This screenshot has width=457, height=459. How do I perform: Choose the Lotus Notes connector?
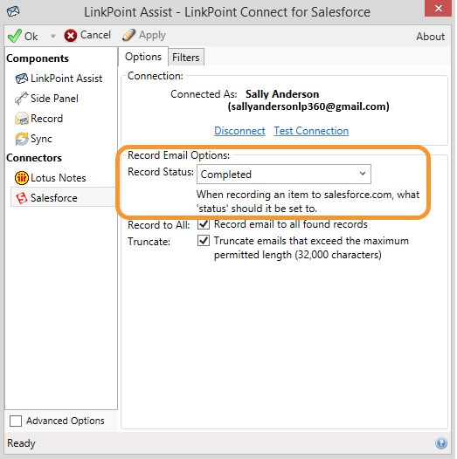[50, 178]
